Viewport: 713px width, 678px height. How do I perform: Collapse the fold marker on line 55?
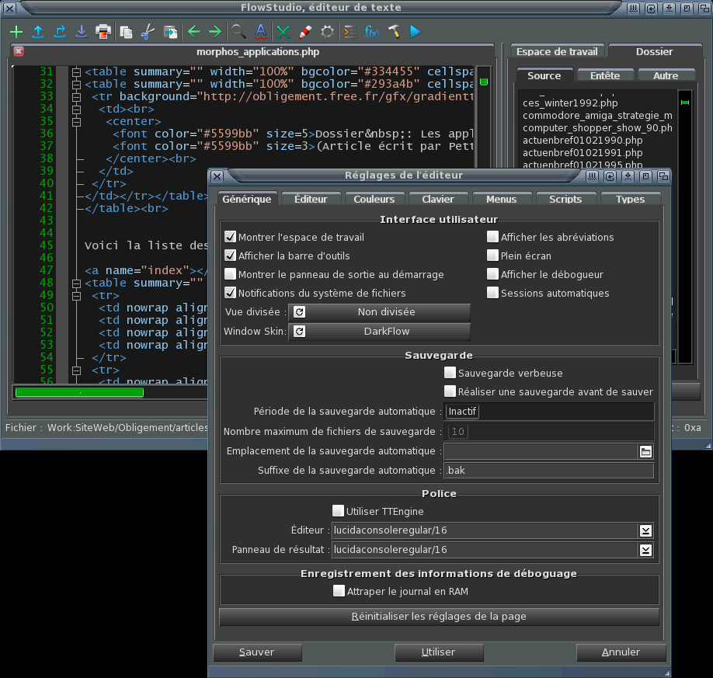tap(76, 370)
